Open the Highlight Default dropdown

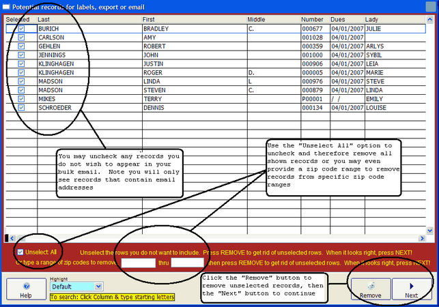99,287
